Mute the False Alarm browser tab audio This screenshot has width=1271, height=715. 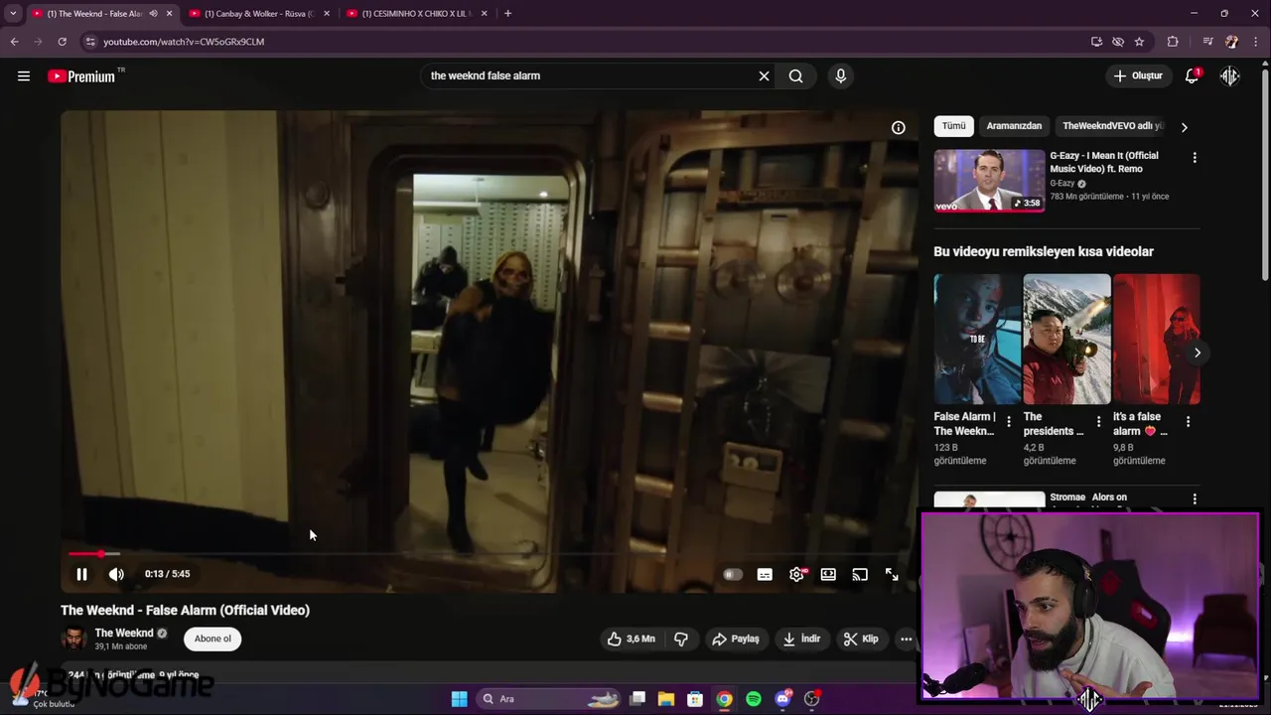coord(153,14)
